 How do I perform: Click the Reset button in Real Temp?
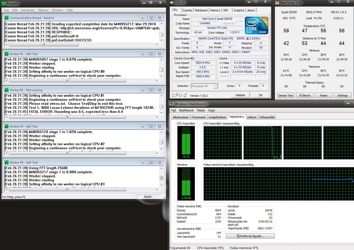(324, 95)
